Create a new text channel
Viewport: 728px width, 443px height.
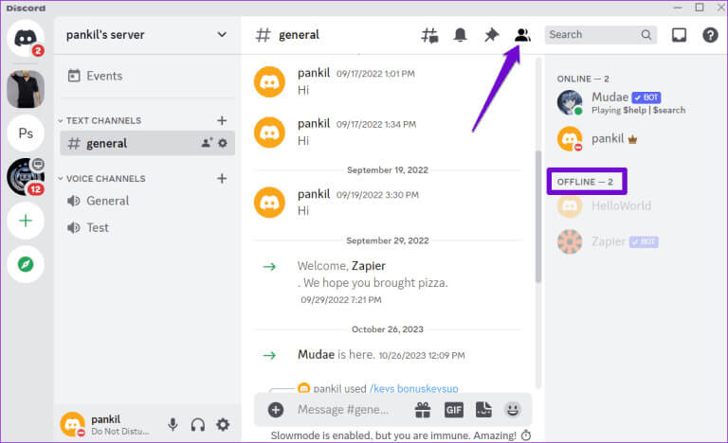click(222, 120)
